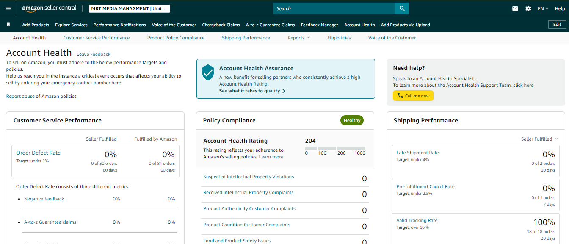Open Explore Services from favorites bar

pyautogui.click(x=71, y=25)
